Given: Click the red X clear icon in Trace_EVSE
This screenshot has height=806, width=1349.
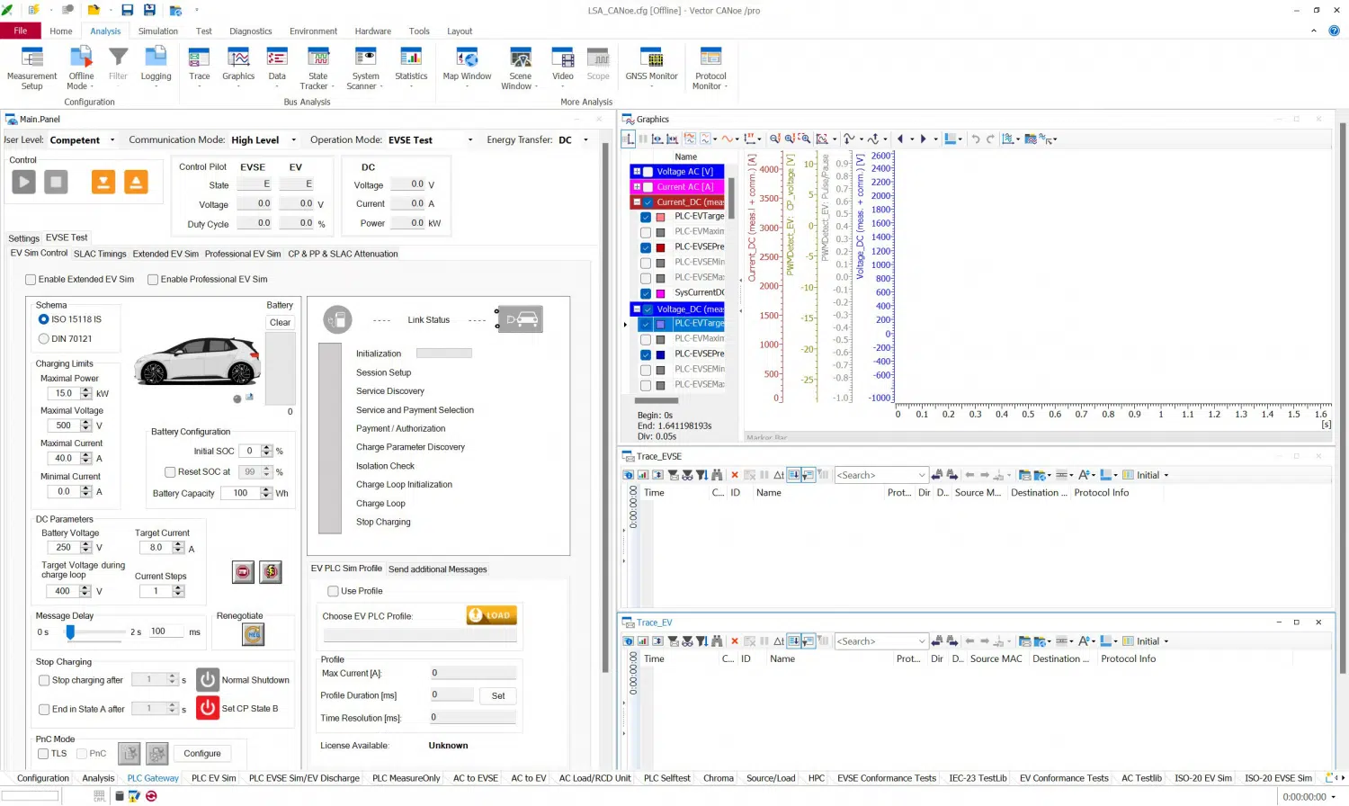Looking at the screenshot, I should (735, 475).
